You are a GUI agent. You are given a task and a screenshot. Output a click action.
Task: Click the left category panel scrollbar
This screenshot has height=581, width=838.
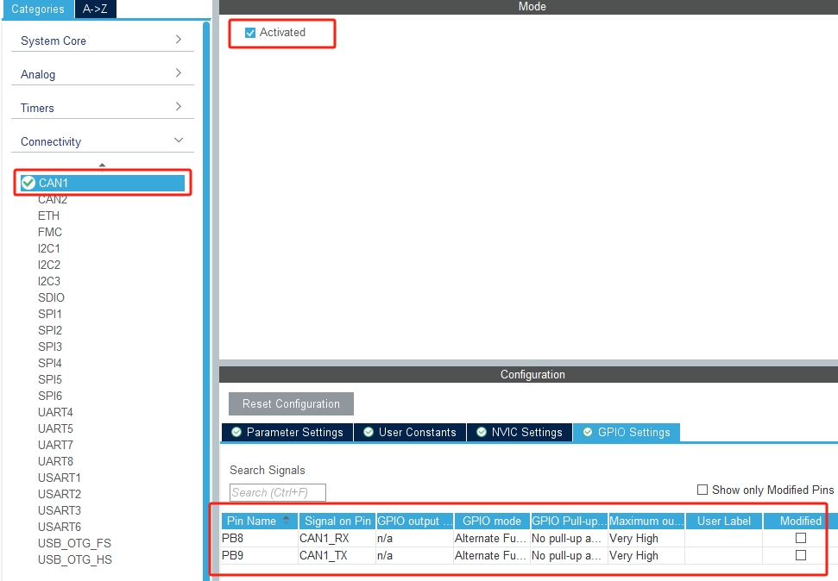(206, 299)
